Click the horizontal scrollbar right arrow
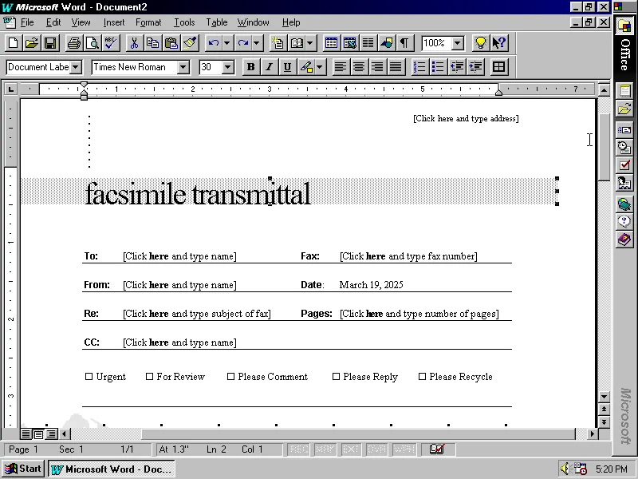Image resolution: width=638 pixels, height=479 pixels. click(593, 434)
